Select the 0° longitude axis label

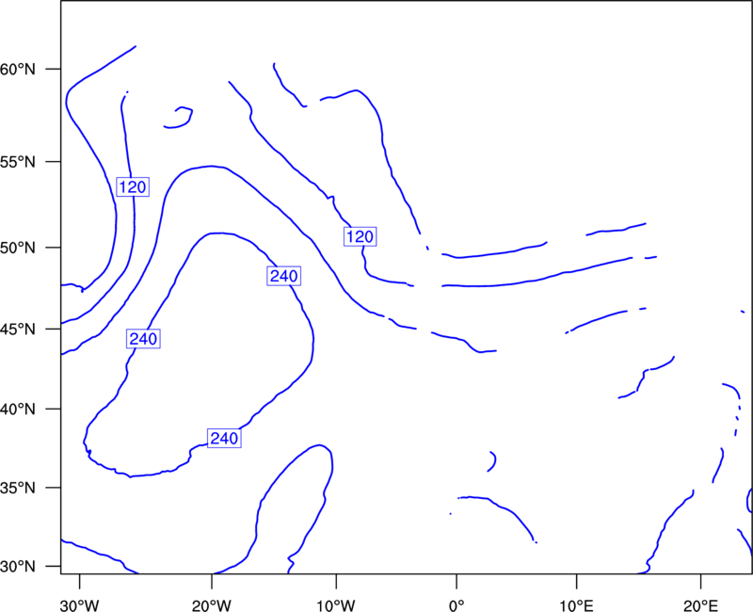tap(457, 605)
